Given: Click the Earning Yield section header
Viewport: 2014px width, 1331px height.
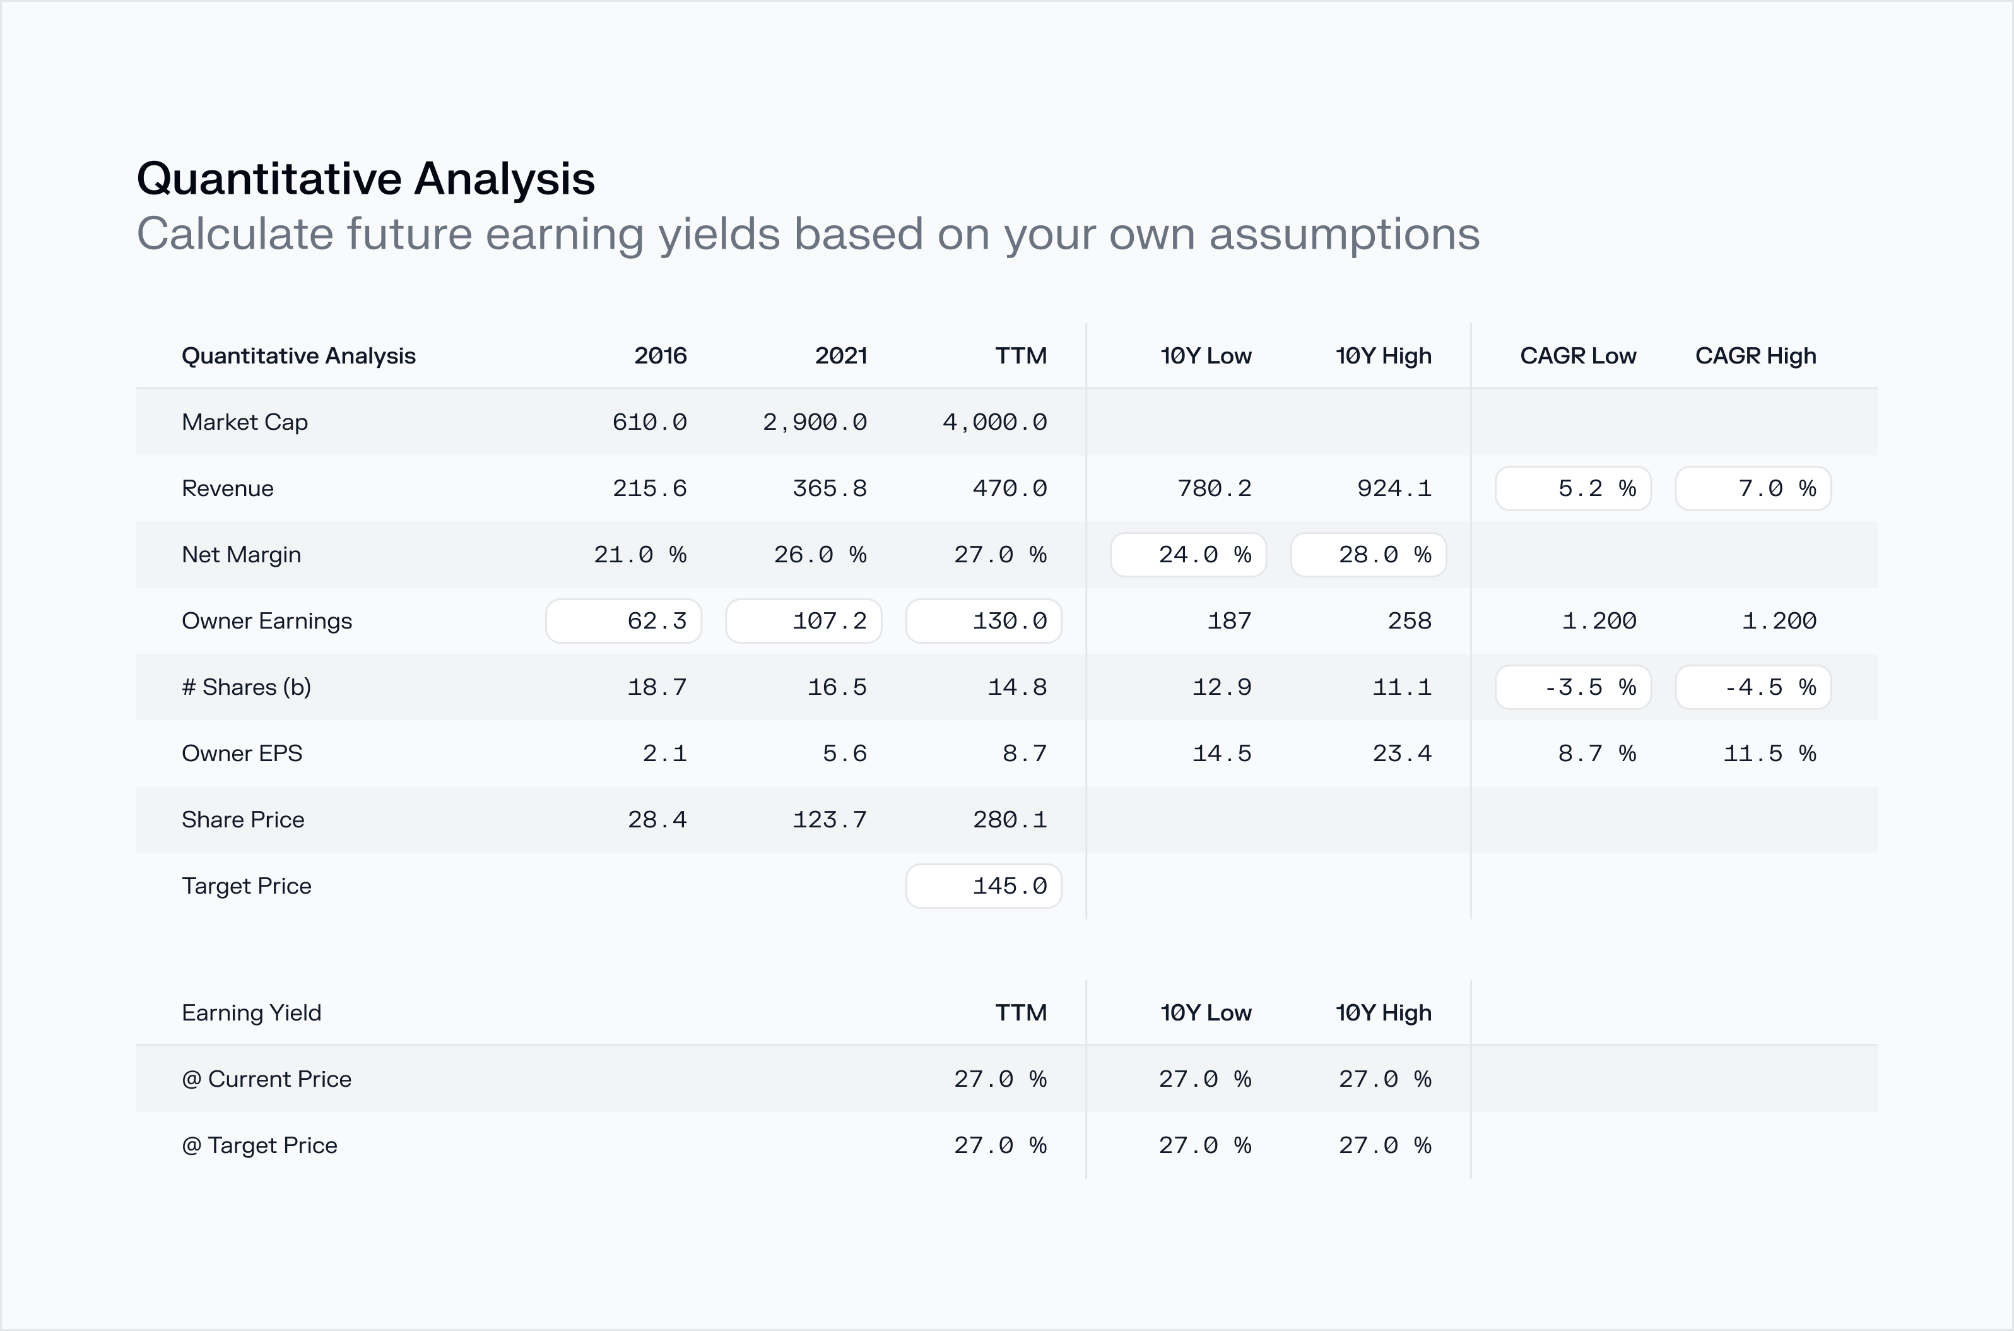Looking at the screenshot, I should pos(251,1012).
